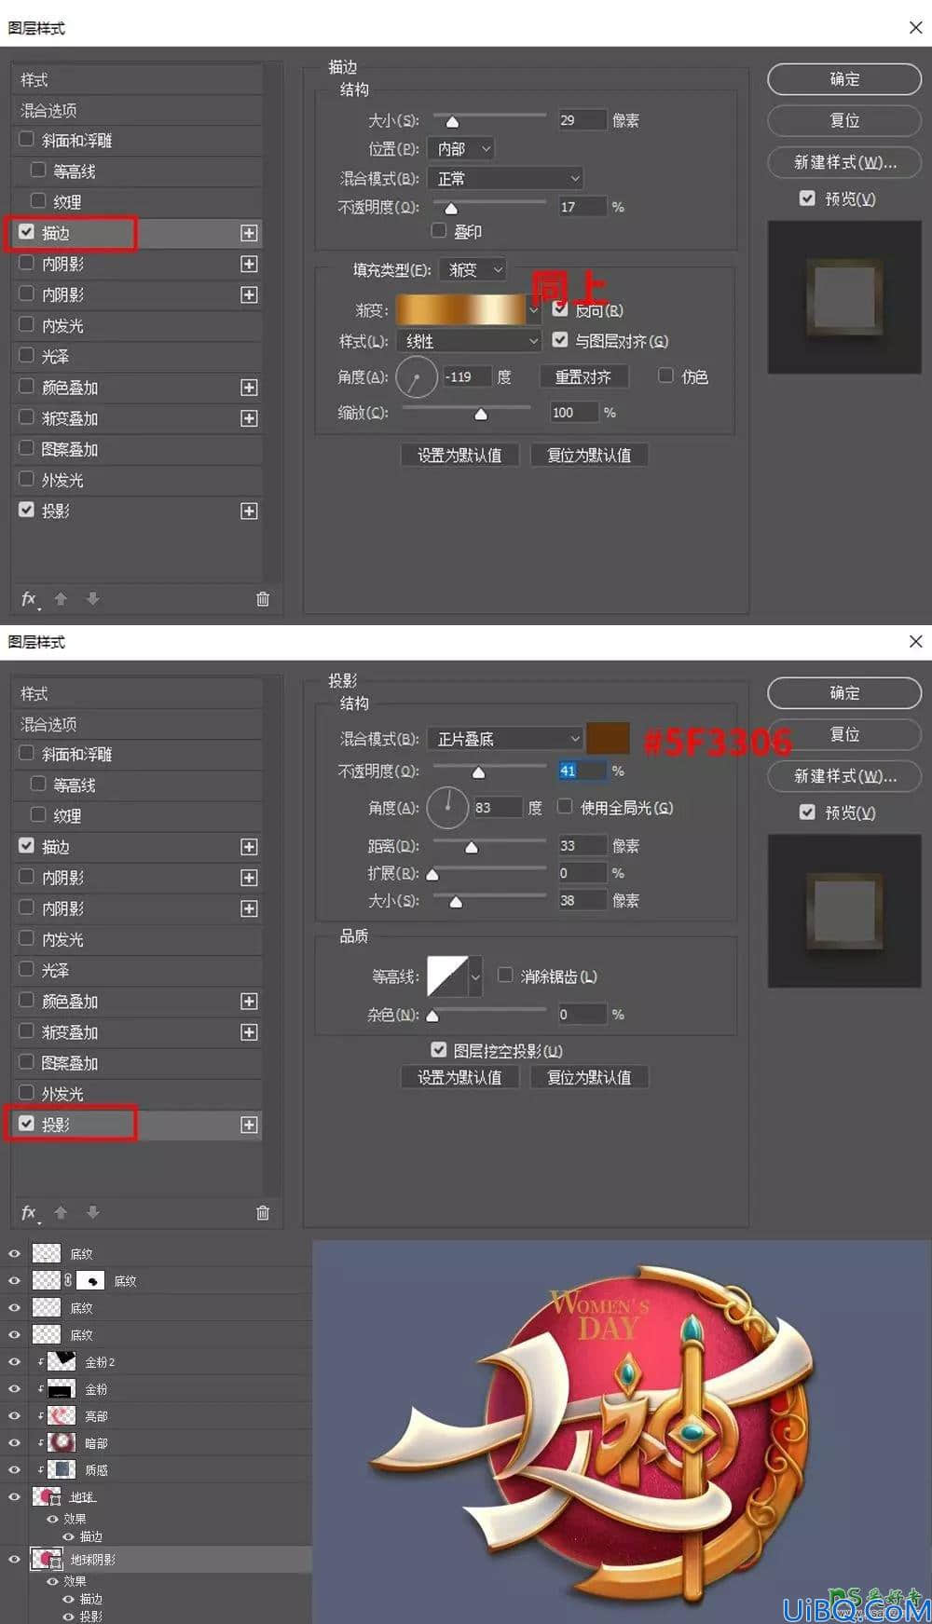932x1624 pixels.
Task: Click 设置为默认值 in the stroke-settings dialog
Action: click(459, 455)
